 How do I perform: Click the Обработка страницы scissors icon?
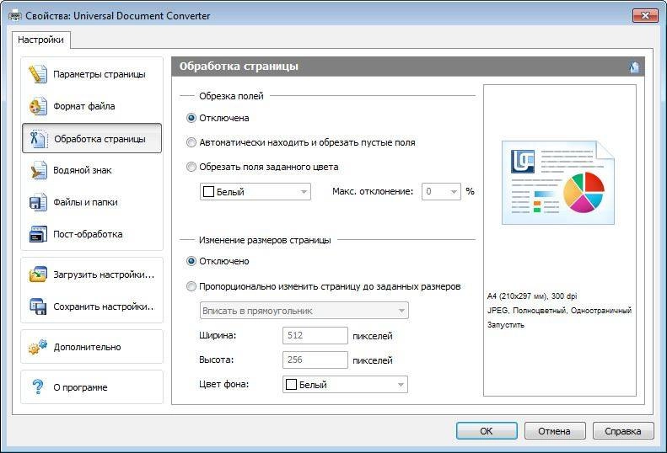(x=38, y=139)
